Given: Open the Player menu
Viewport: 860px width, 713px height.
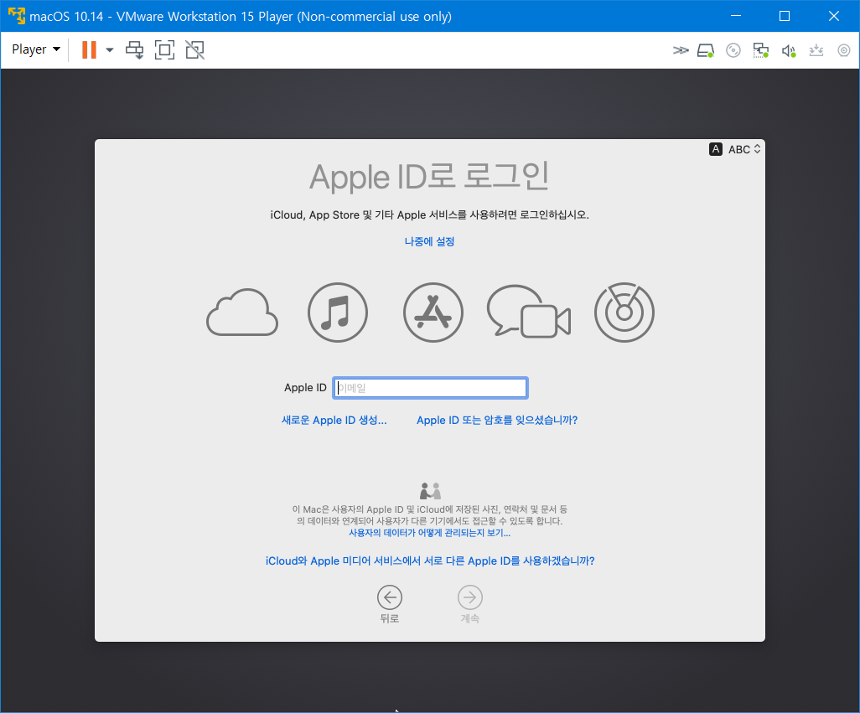Looking at the screenshot, I should click(x=36, y=49).
